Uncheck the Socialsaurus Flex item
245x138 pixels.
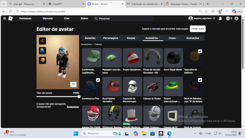[98, 80]
